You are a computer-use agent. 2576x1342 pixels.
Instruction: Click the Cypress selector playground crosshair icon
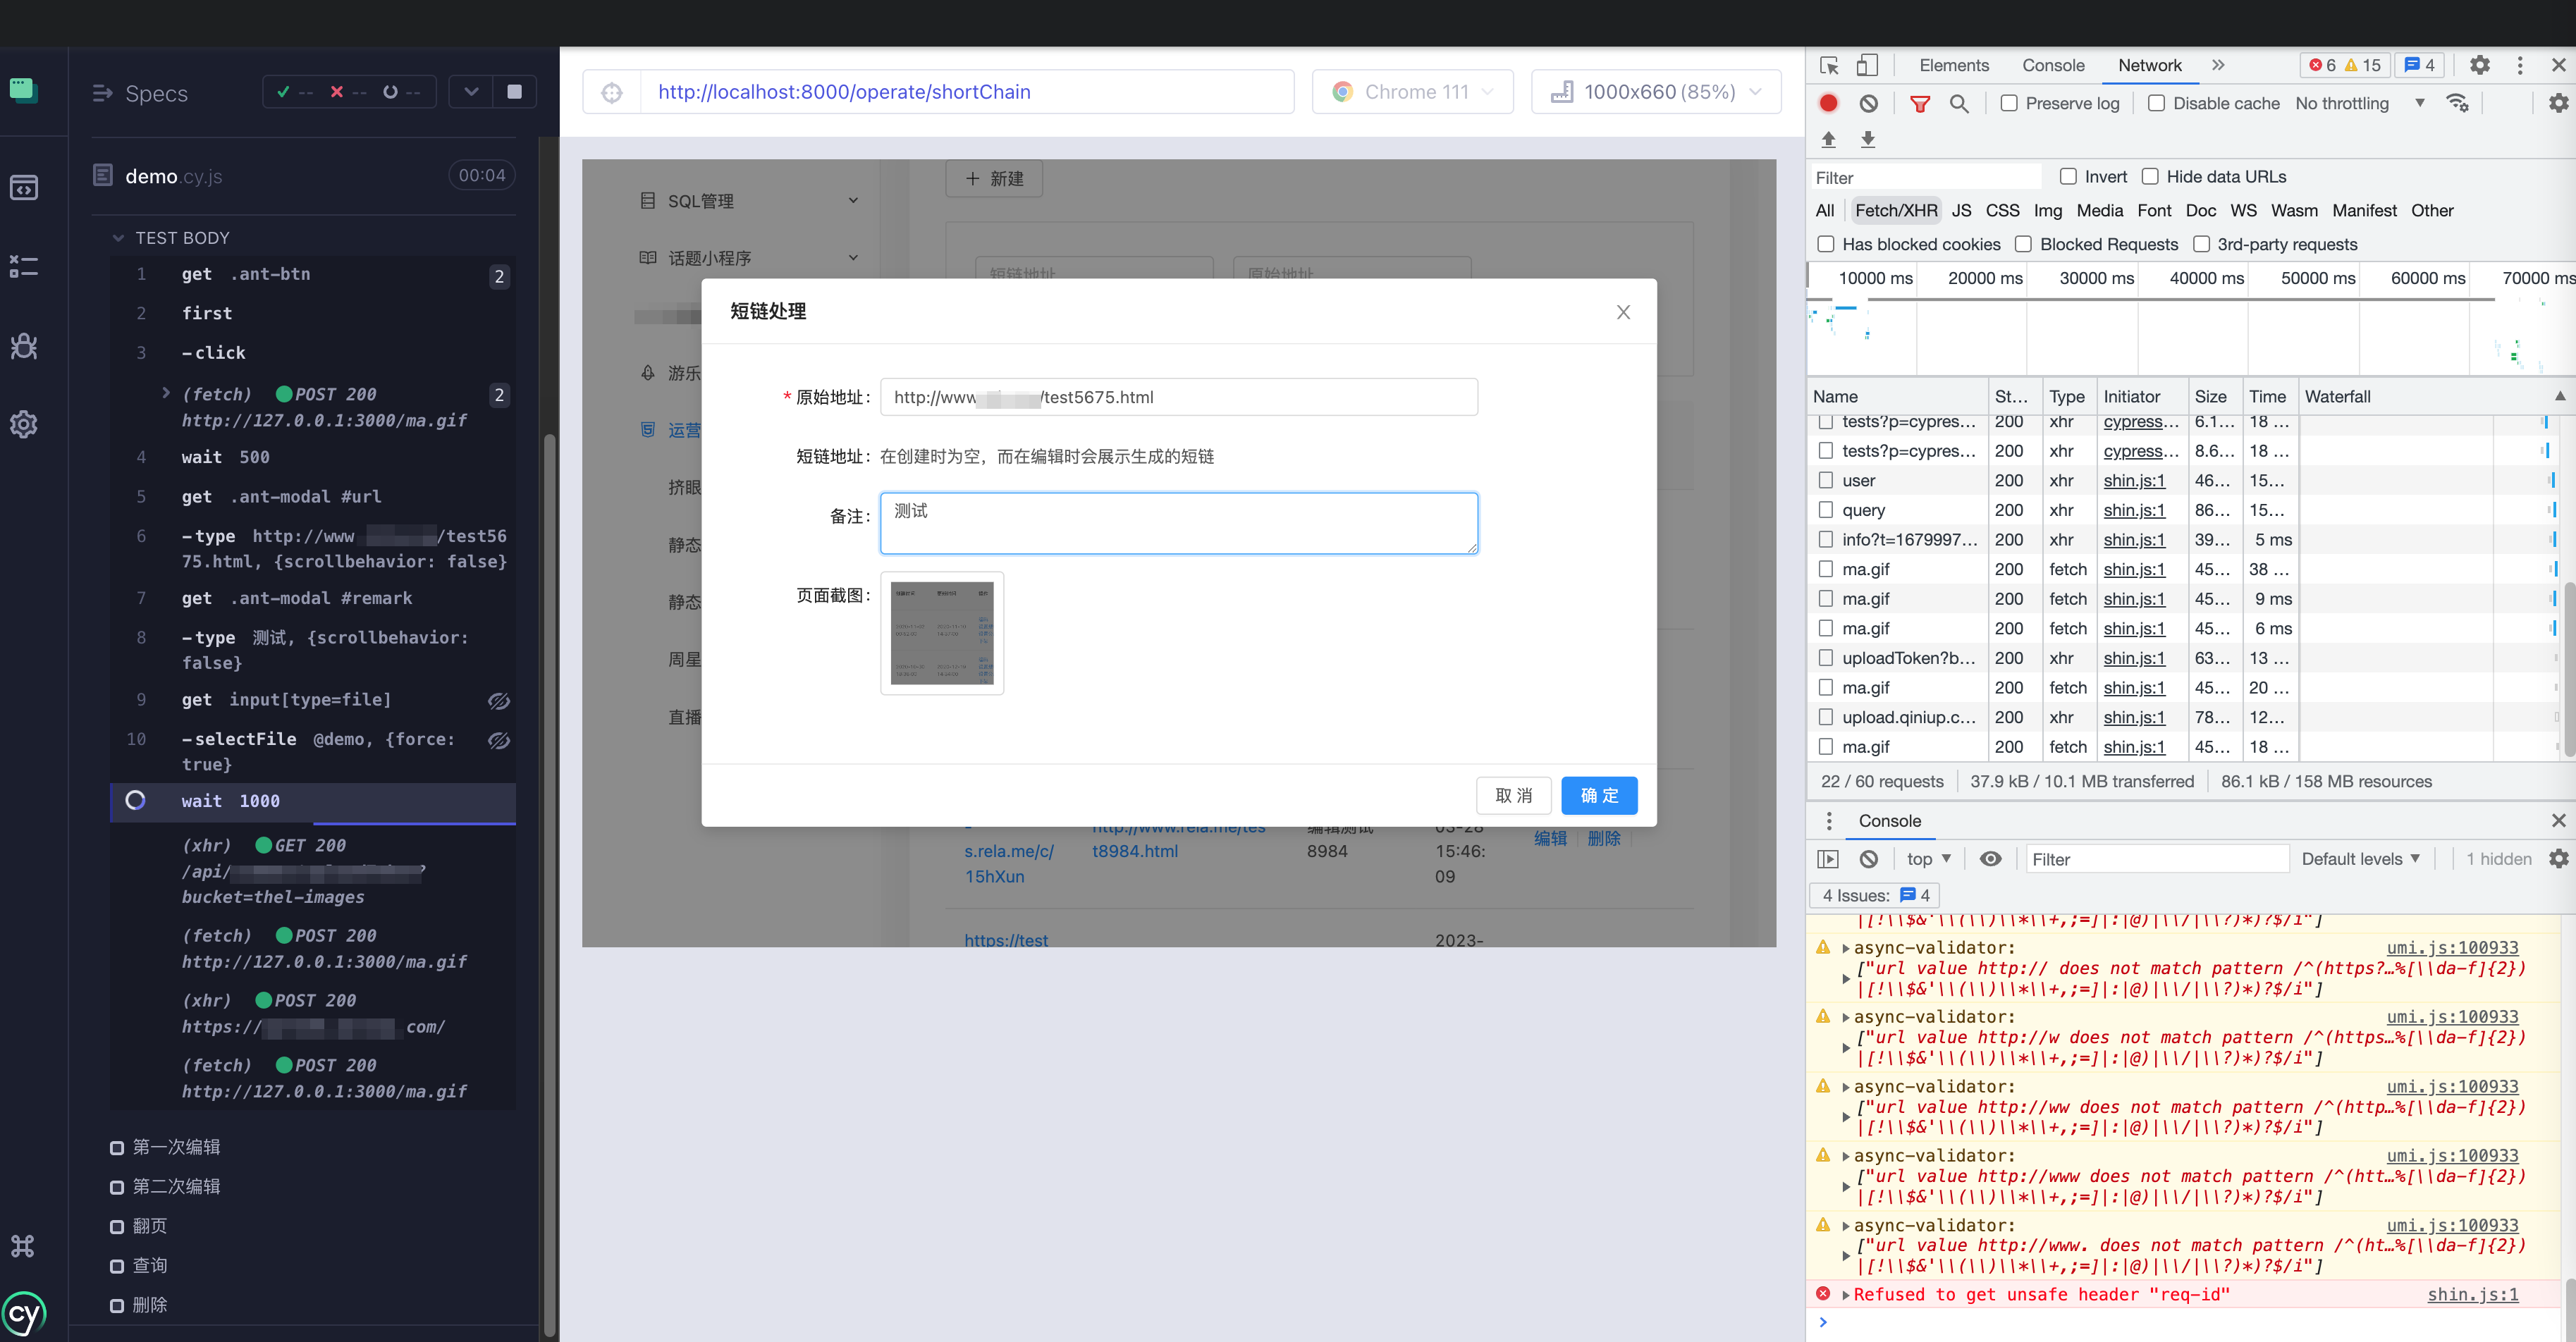pos(611,93)
